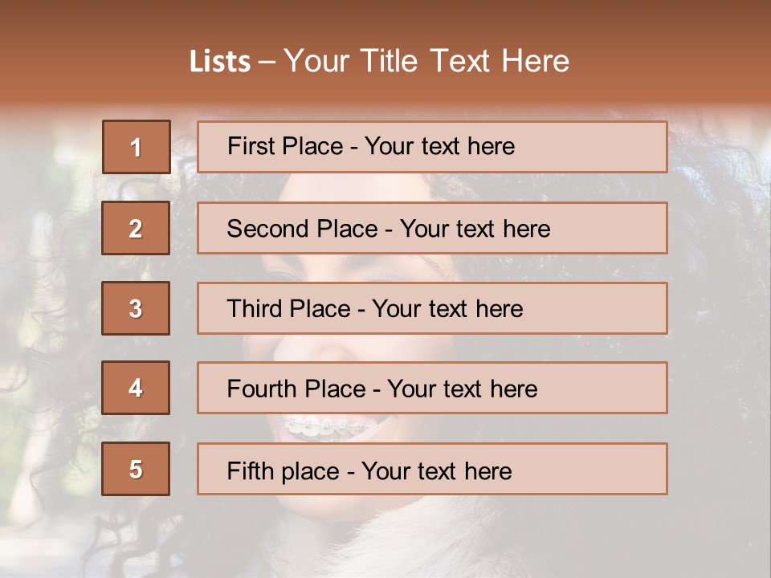Select the number 4 square
This screenshot has width=771, height=578.
point(136,388)
